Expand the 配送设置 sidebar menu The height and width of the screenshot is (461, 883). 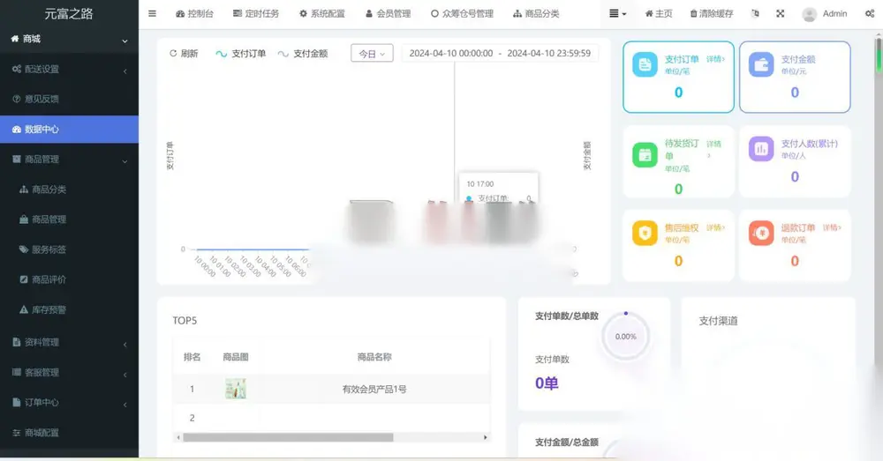[69, 69]
